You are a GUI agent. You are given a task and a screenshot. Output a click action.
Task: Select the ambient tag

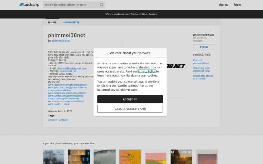(x=52, y=120)
